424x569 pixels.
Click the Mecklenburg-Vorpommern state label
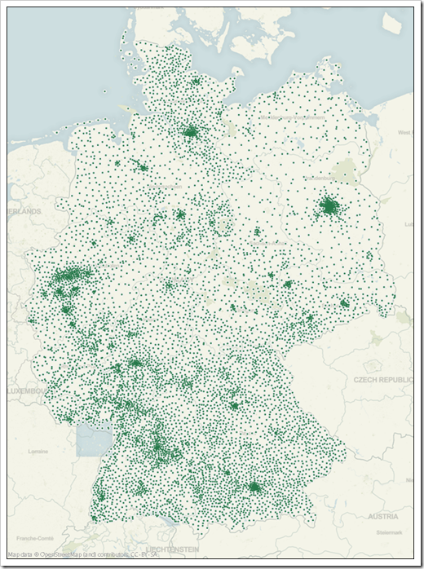293,117
